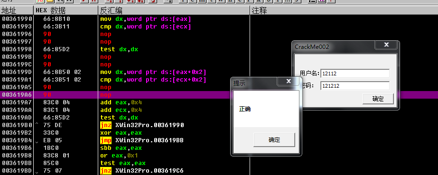This screenshot has width=438, height=175.
Task: Click hex bytes 83C0 04
Action: pyautogui.click(x=56, y=102)
